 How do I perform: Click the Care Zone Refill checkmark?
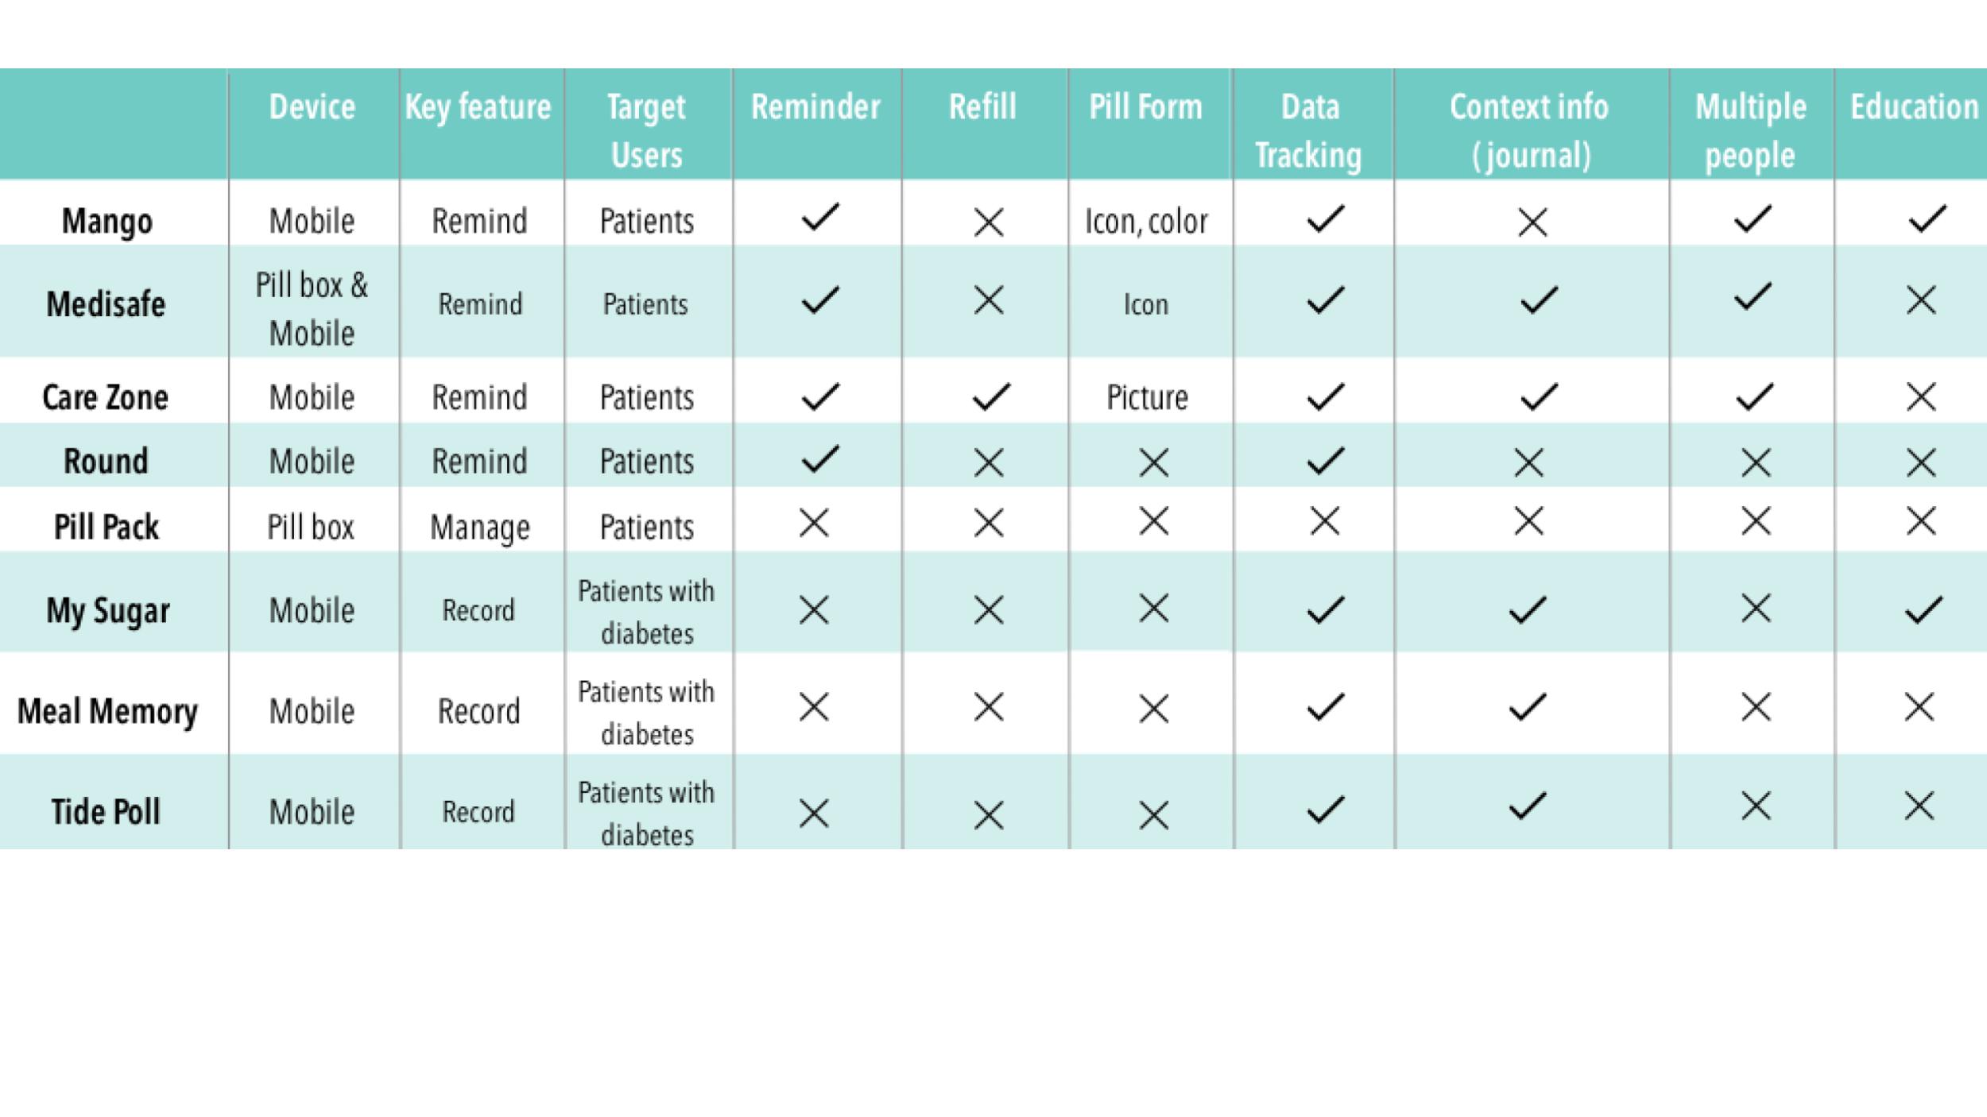(x=991, y=396)
